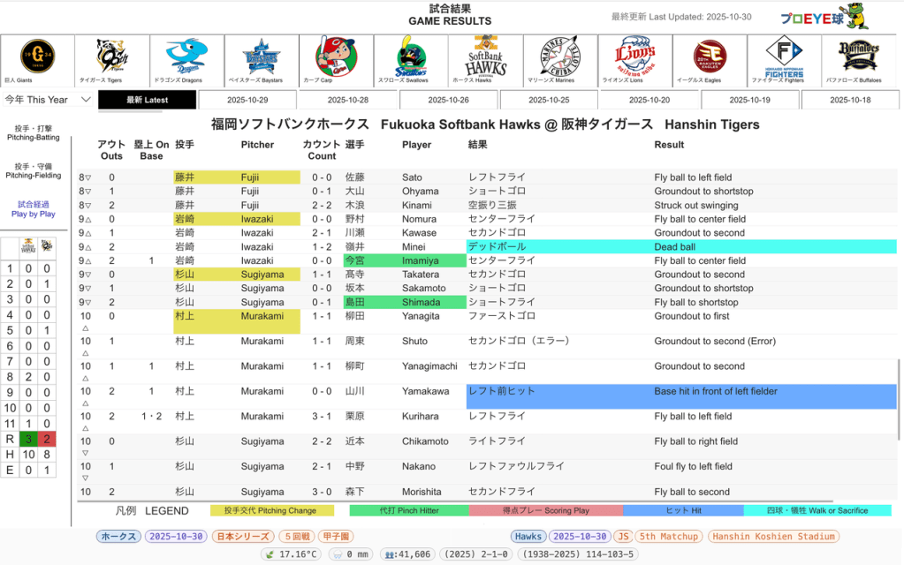Click the Play by Play link
Screen dimensions: 904x565
[34, 208]
